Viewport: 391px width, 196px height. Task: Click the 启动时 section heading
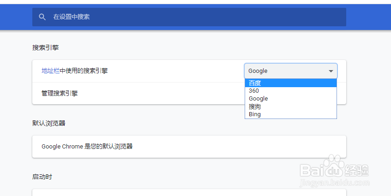coord(42,177)
